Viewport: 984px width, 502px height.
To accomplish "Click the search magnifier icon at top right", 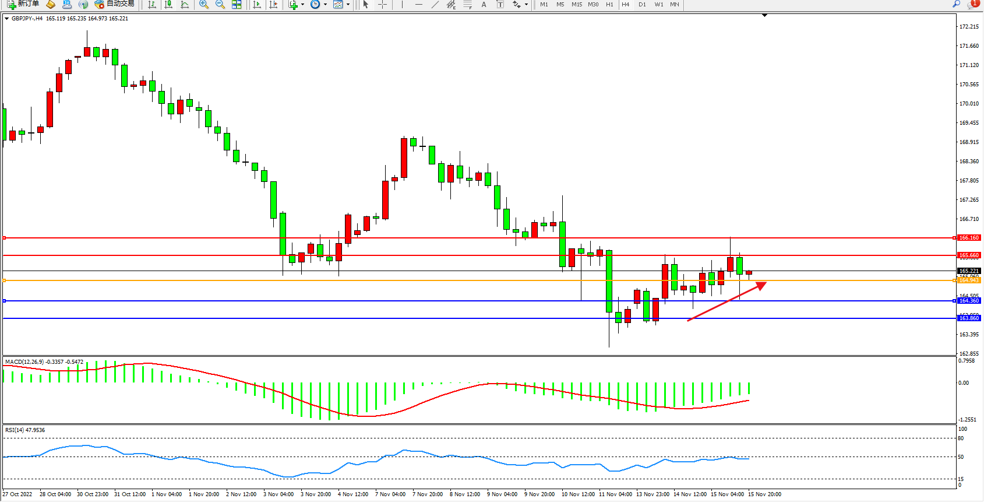I will pos(956,4).
